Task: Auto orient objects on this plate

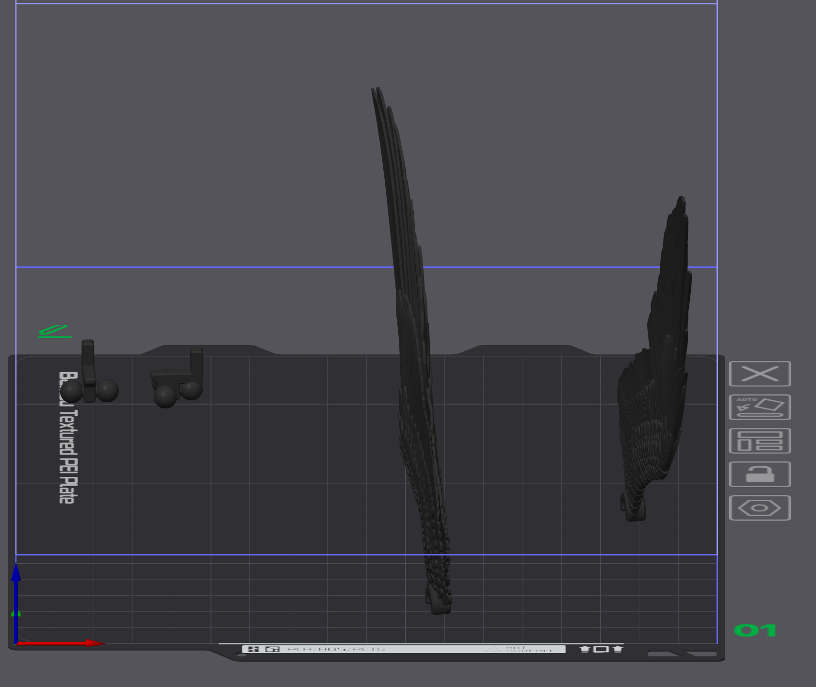Action: [760, 407]
